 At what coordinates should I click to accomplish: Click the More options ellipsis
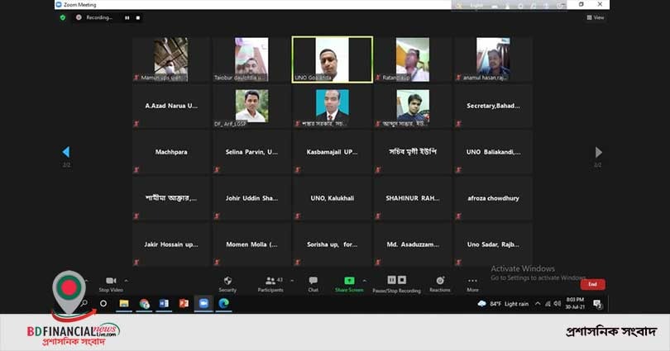click(x=472, y=281)
